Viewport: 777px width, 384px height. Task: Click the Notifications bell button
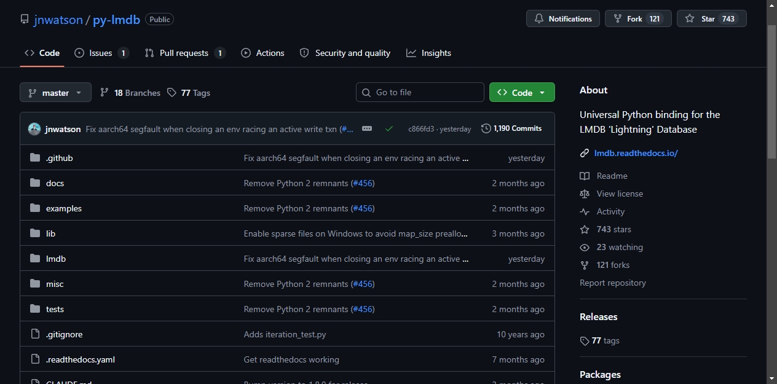pos(563,18)
